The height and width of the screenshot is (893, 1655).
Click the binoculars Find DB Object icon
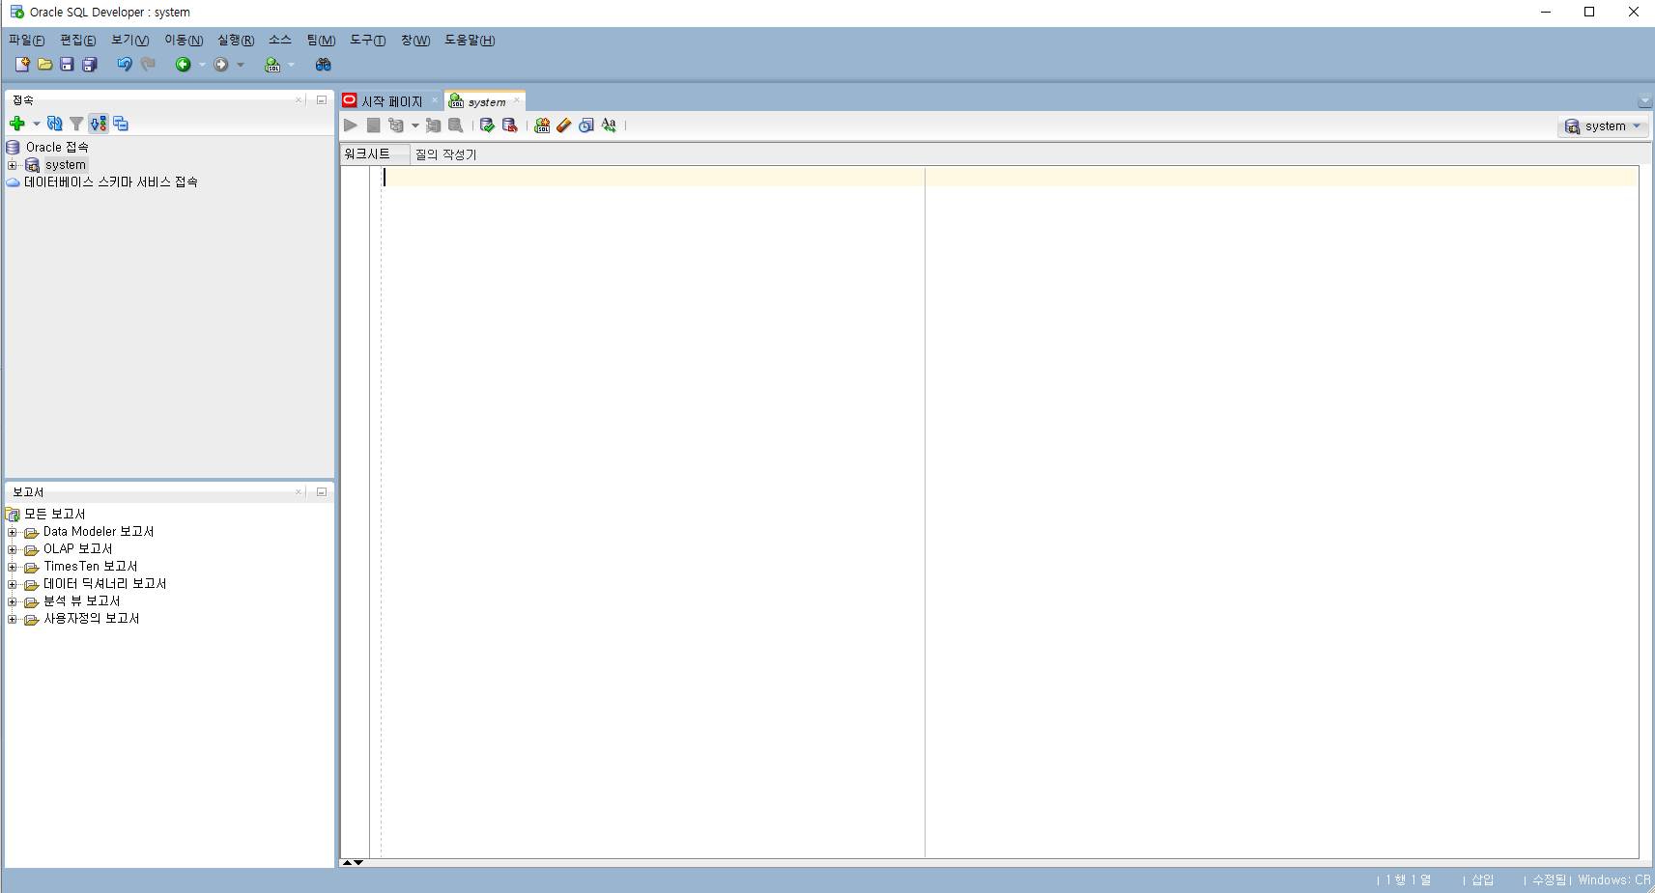tap(324, 65)
